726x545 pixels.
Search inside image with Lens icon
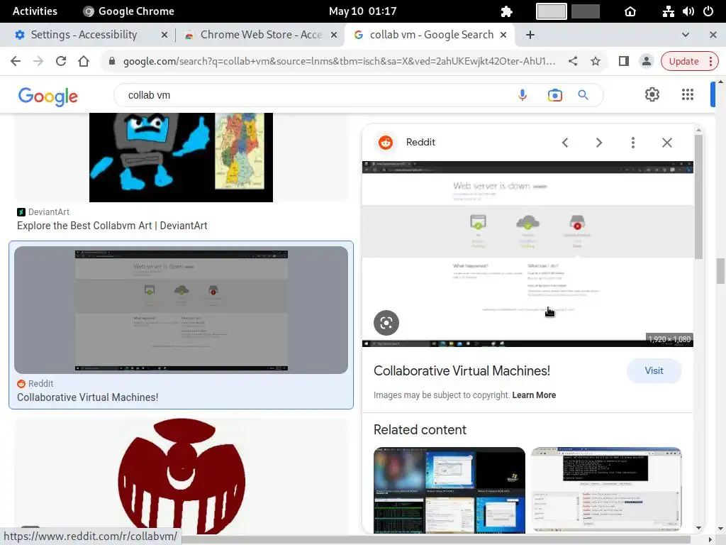(x=386, y=323)
